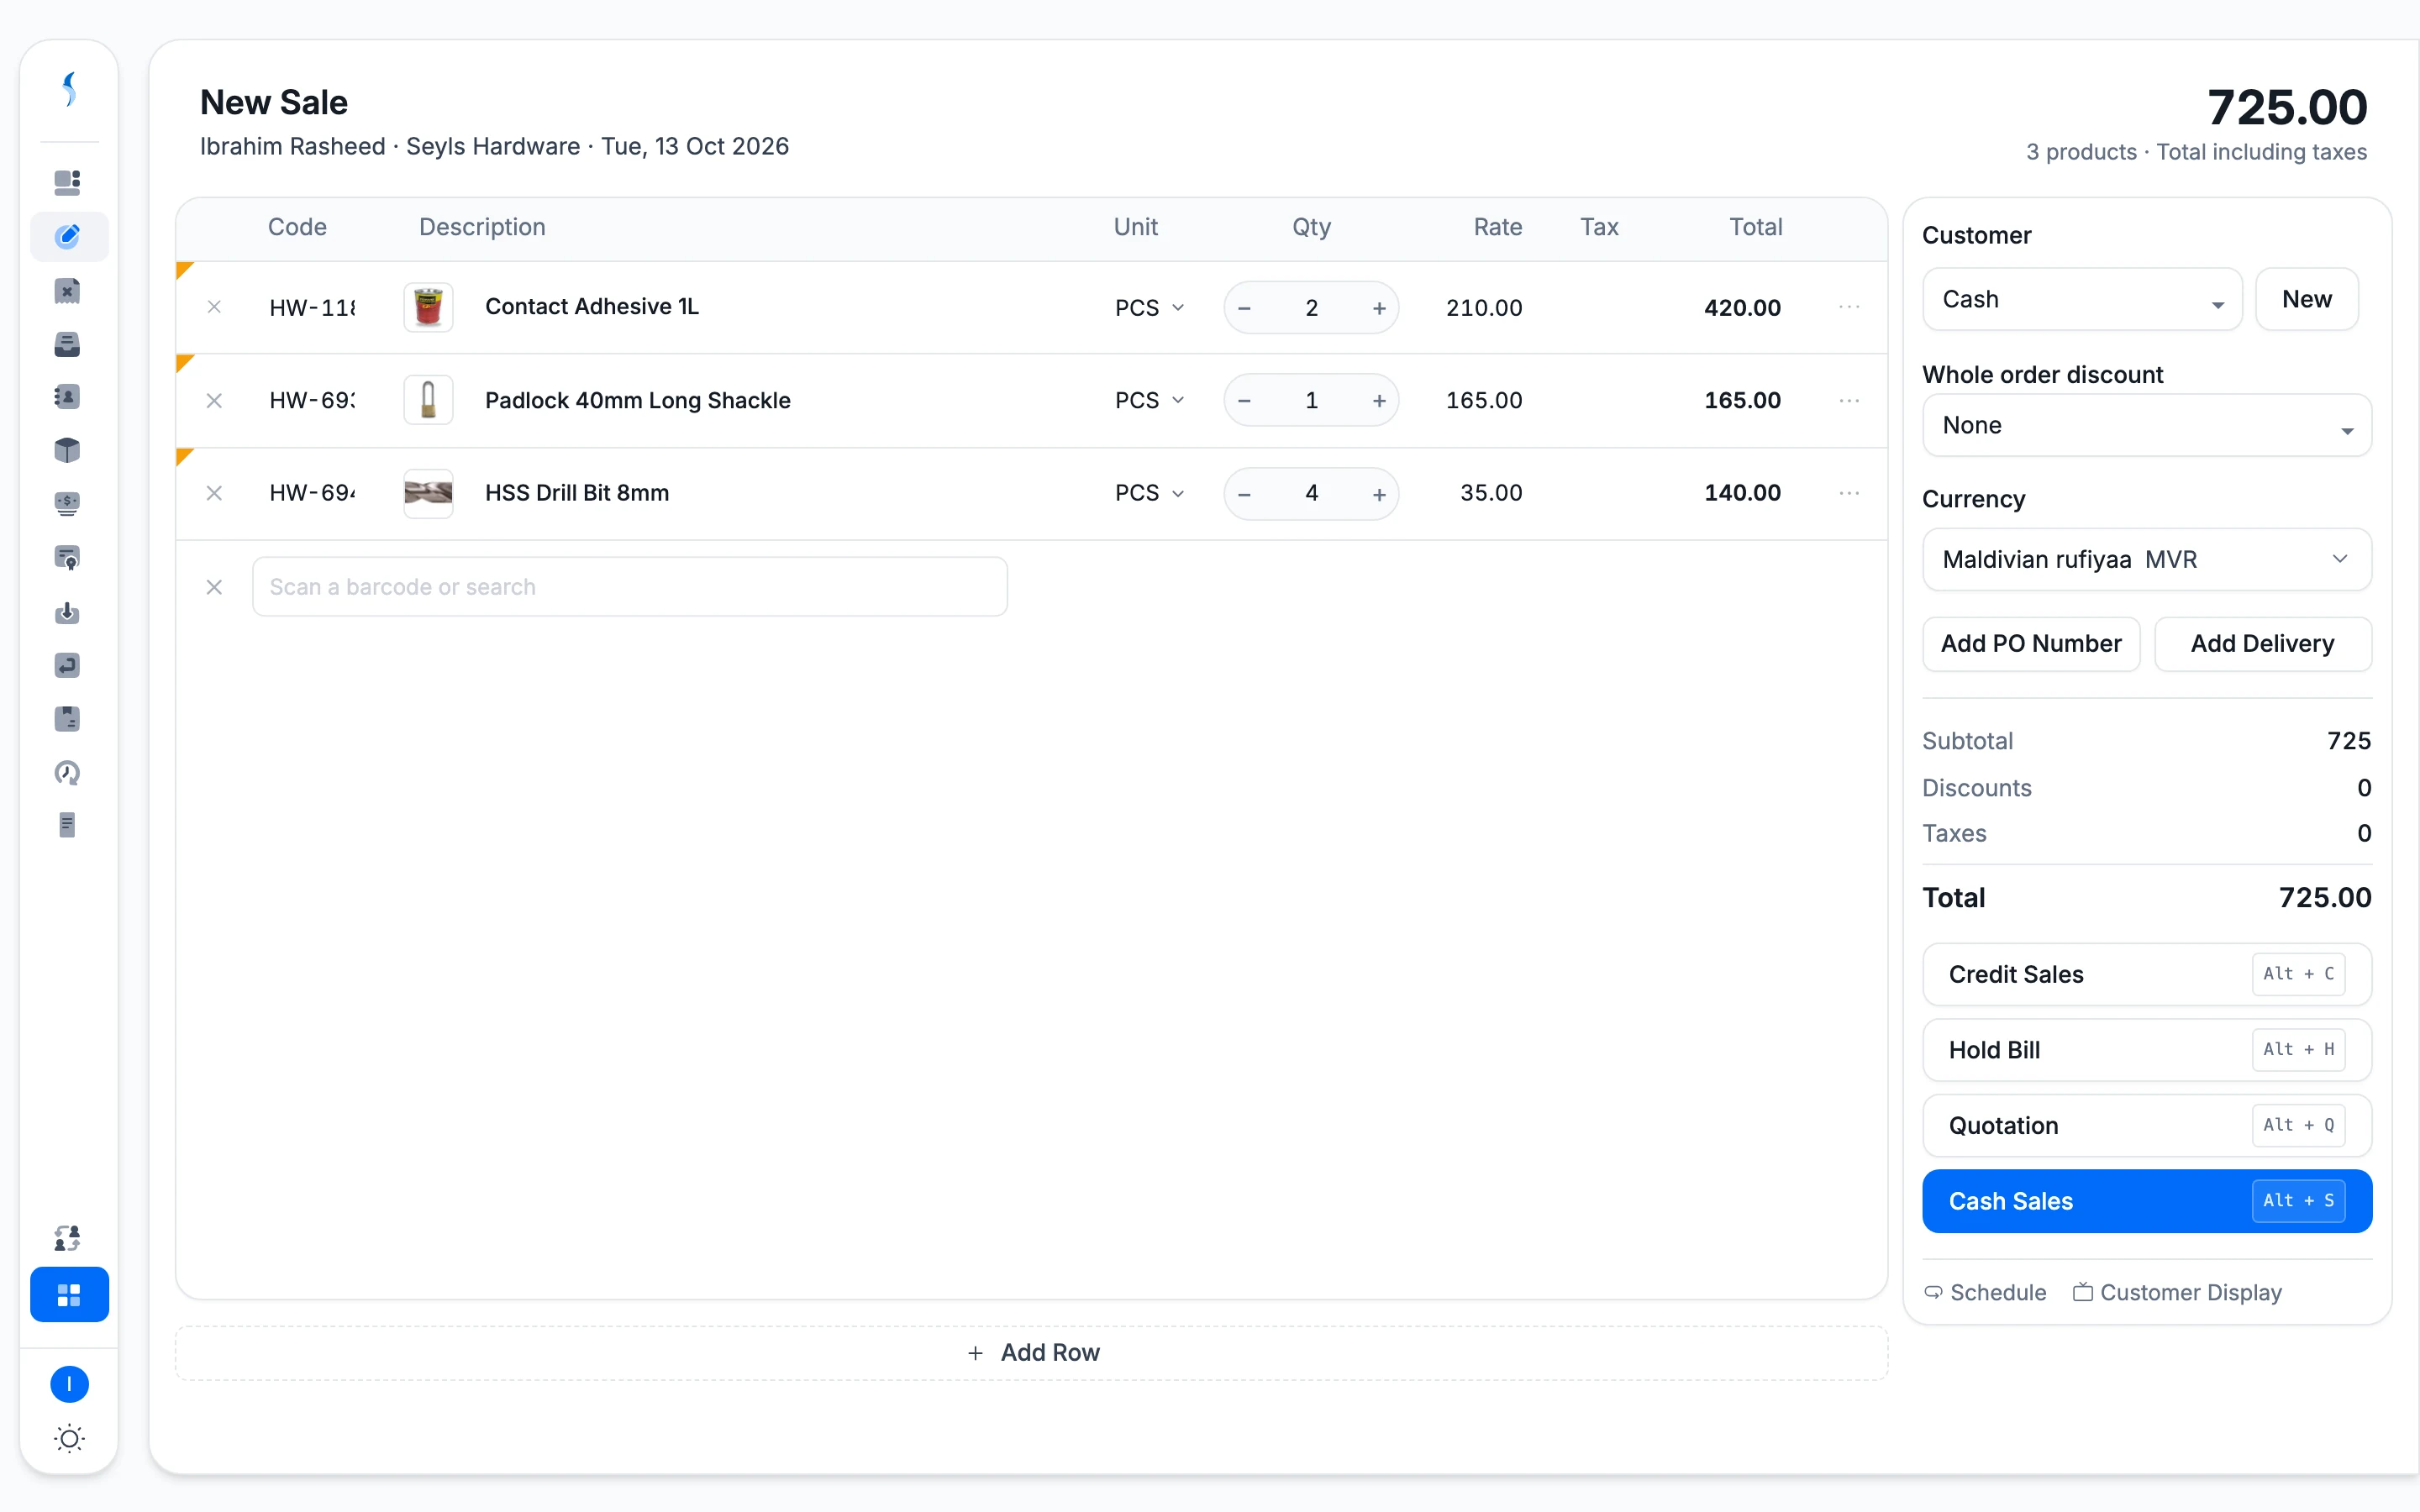
Task: Open the return arrow icon in sidebar
Action: point(67,665)
